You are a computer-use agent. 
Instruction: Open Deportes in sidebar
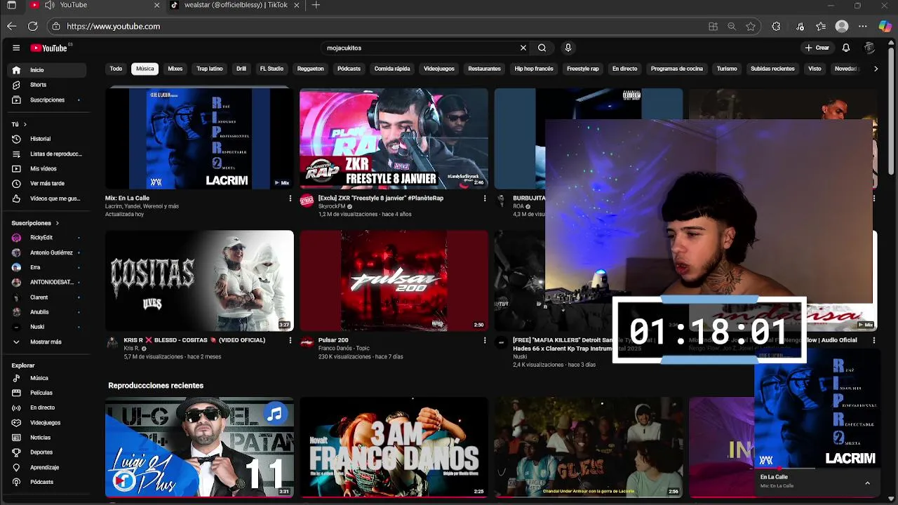pyautogui.click(x=47, y=452)
